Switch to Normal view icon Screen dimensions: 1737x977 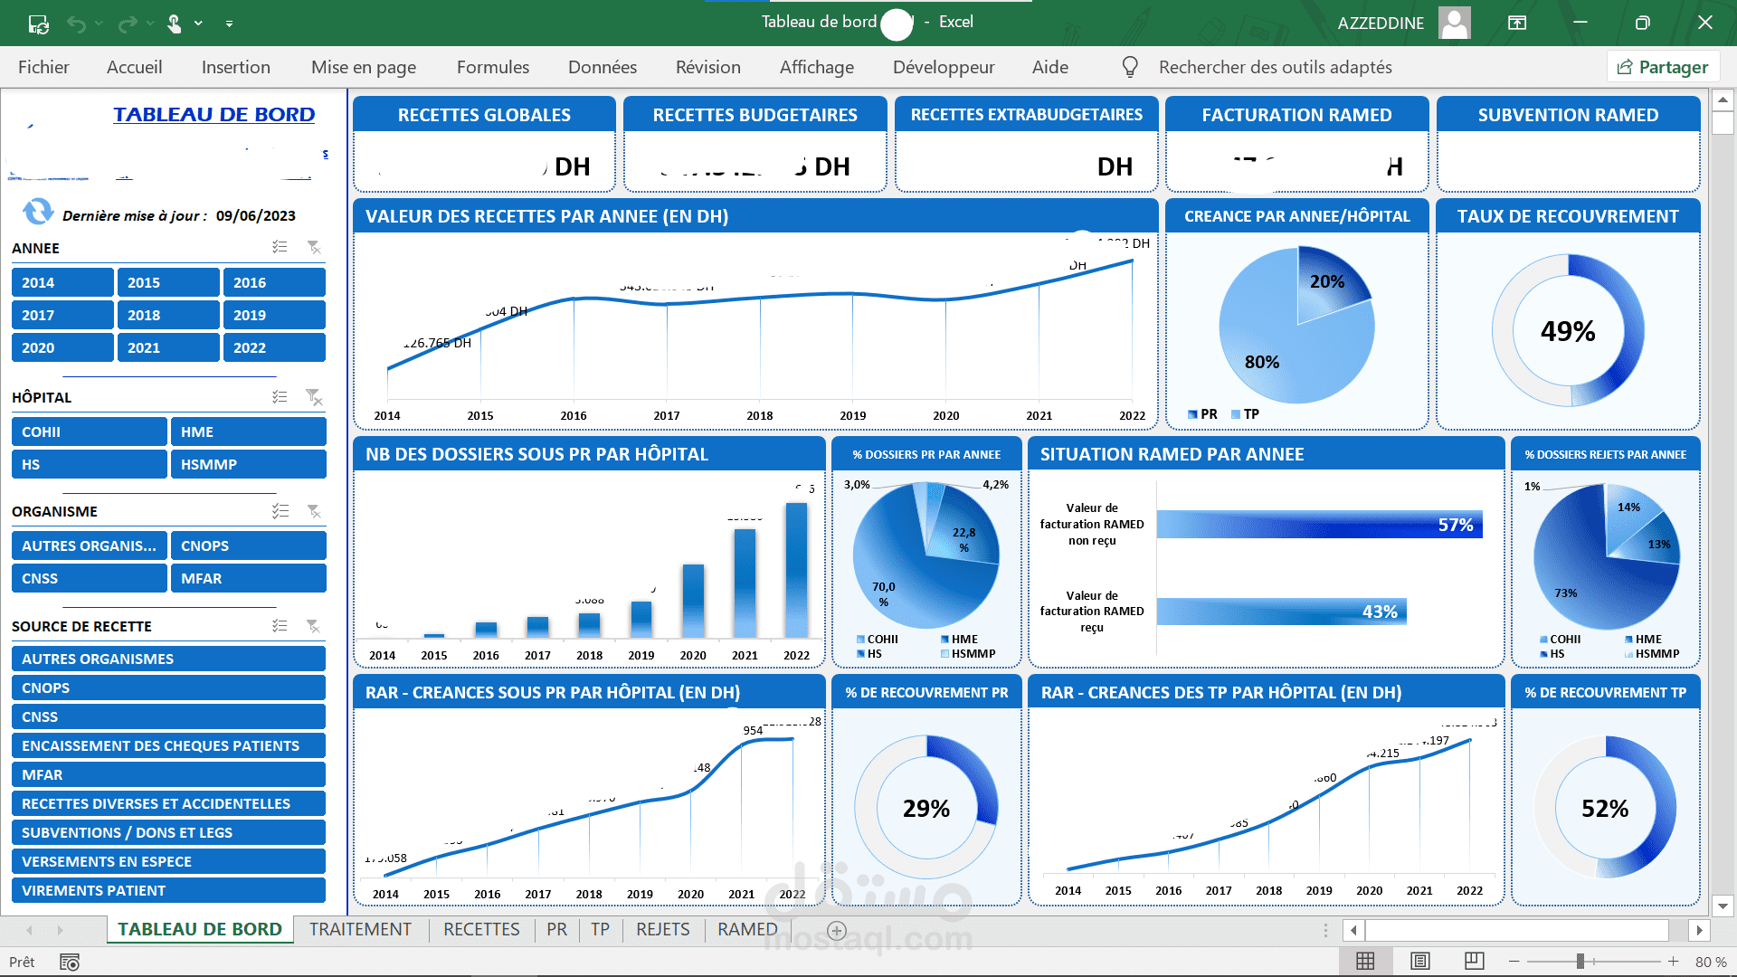coord(1365,961)
